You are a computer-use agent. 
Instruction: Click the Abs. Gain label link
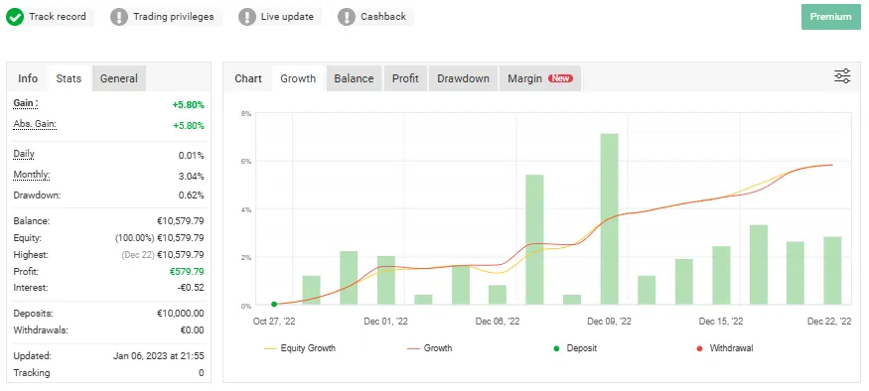pos(35,125)
